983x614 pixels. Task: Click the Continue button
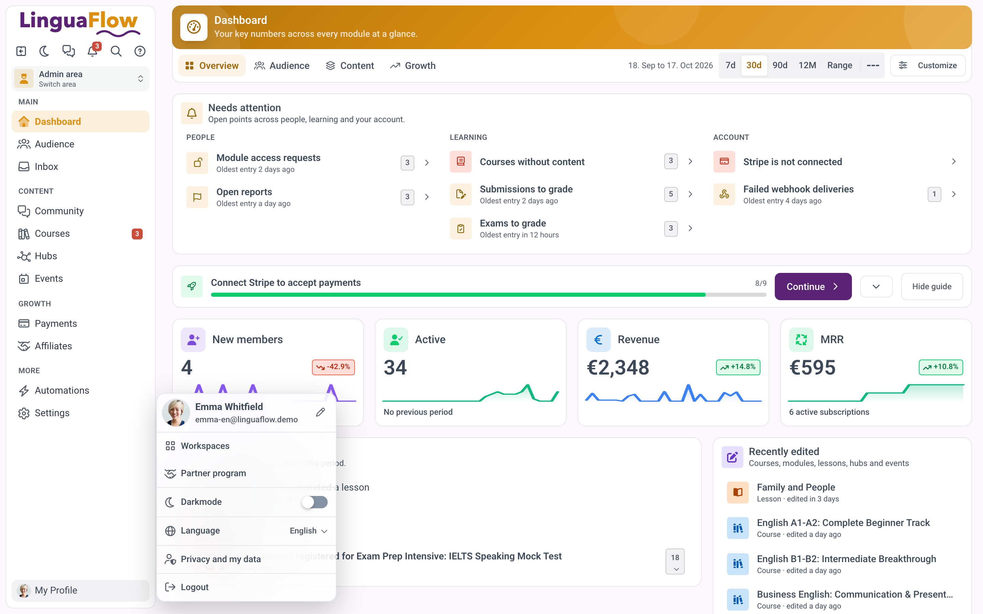pos(813,287)
